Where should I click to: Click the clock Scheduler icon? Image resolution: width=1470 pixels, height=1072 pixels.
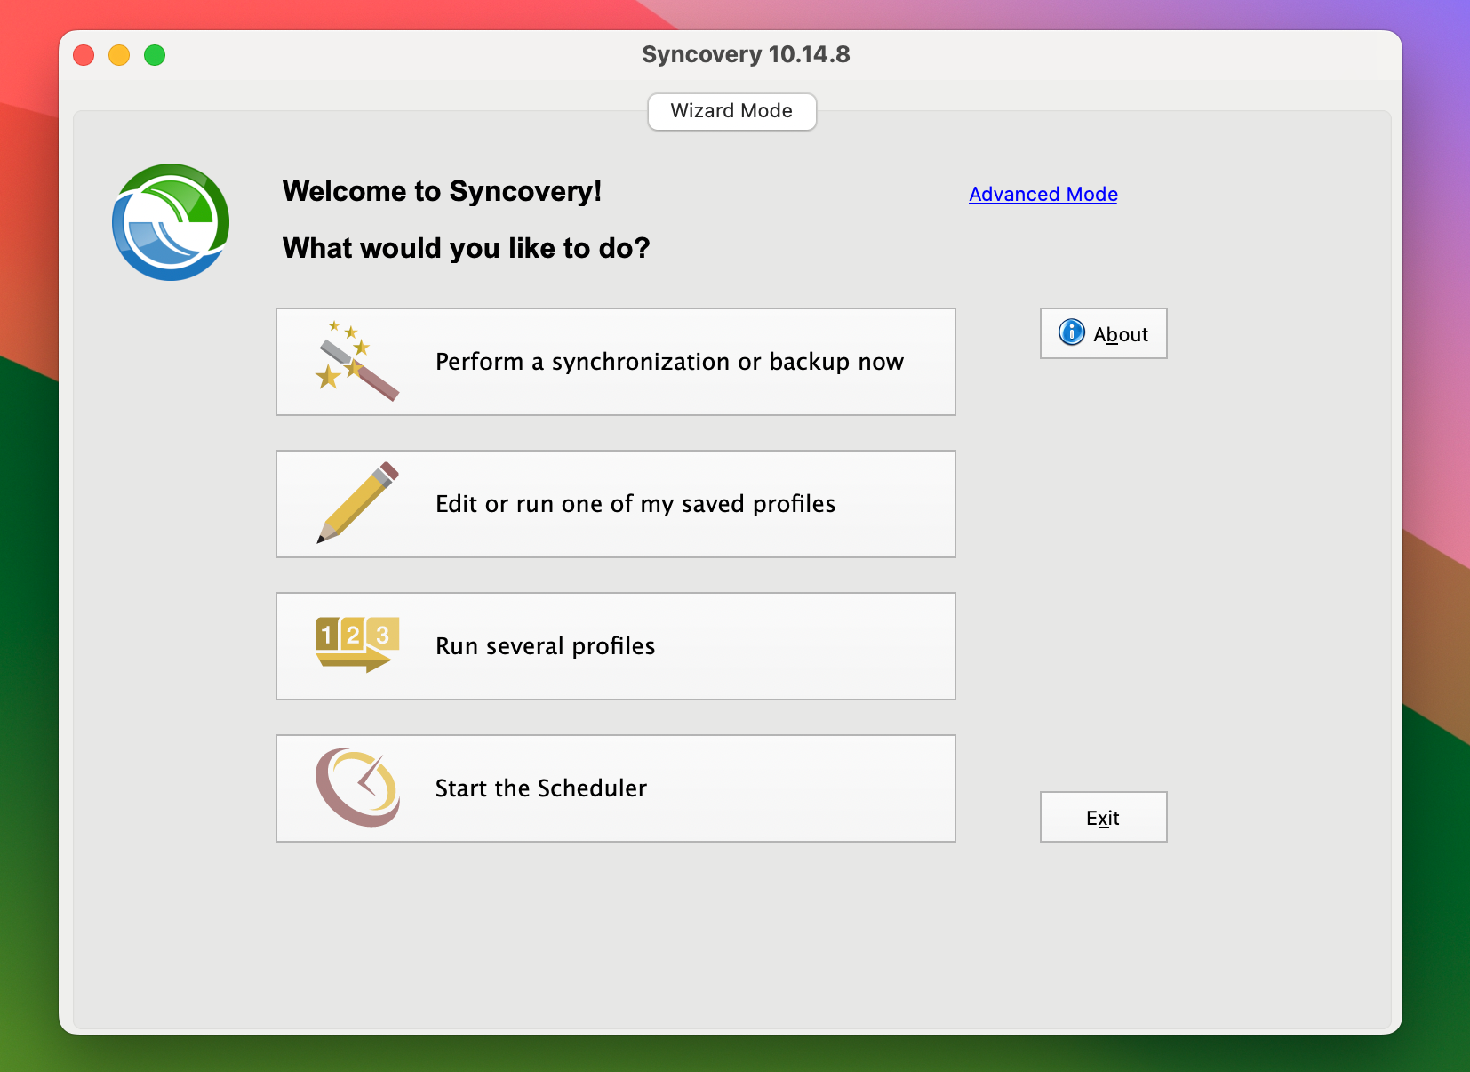(357, 788)
